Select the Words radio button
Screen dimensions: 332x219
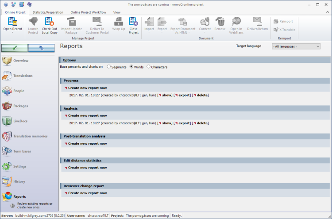[x=131, y=67]
